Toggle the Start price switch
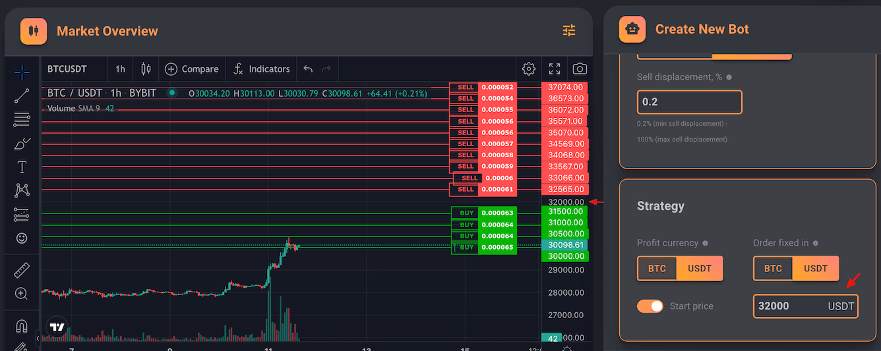The image size is (881, 351). coord(650,306)
